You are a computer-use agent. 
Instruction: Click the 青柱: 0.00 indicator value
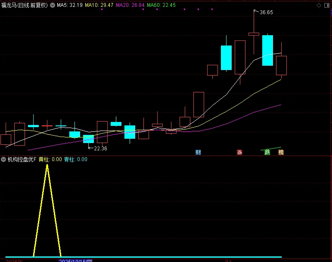point(75,159)
